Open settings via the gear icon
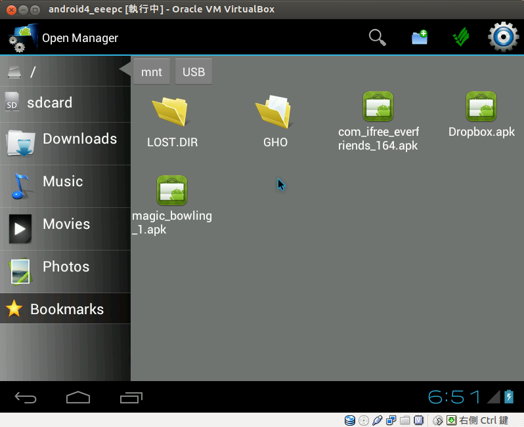Viewport: 524px width, 427px height. pos(503,37)
